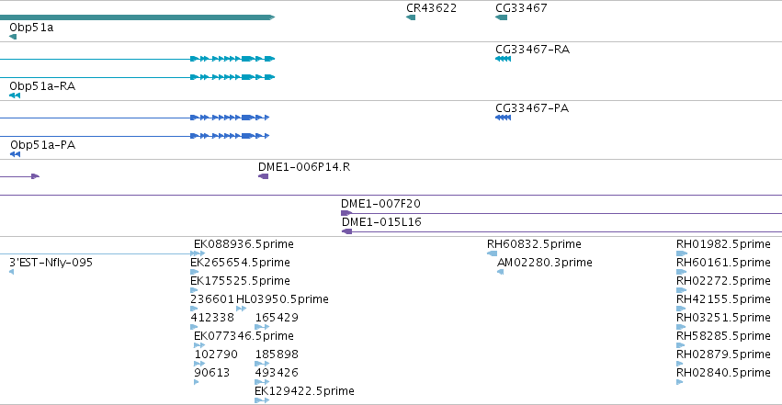This screenshot has width=782, height=405.
Task: Click the Obp51a gene arrow
Action: click(x=13, y=37)
